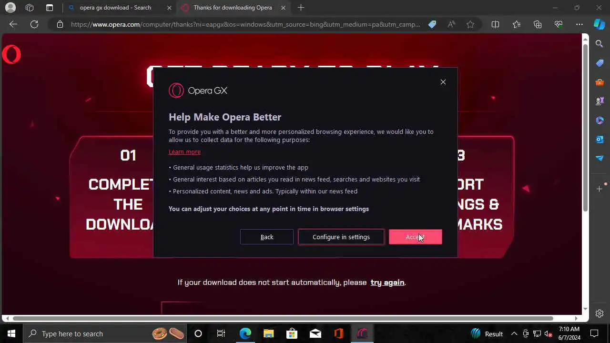Open Microsoft Edge from taskbar
The height and width of the screenshot is (343, 610).
click(x=245, y=333)
